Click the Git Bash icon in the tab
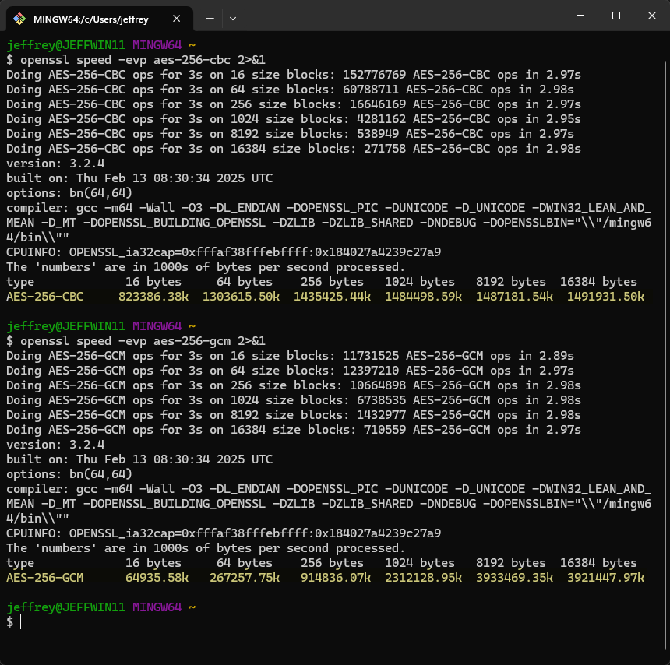The width and height of the screenshot is (670, 665). [19, 19]
